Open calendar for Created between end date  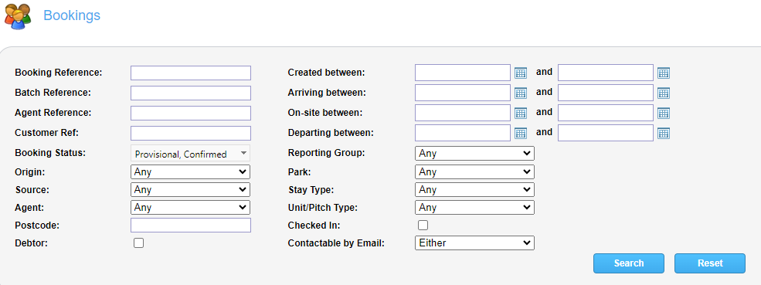pyautogui.click(x=664, y=73)
